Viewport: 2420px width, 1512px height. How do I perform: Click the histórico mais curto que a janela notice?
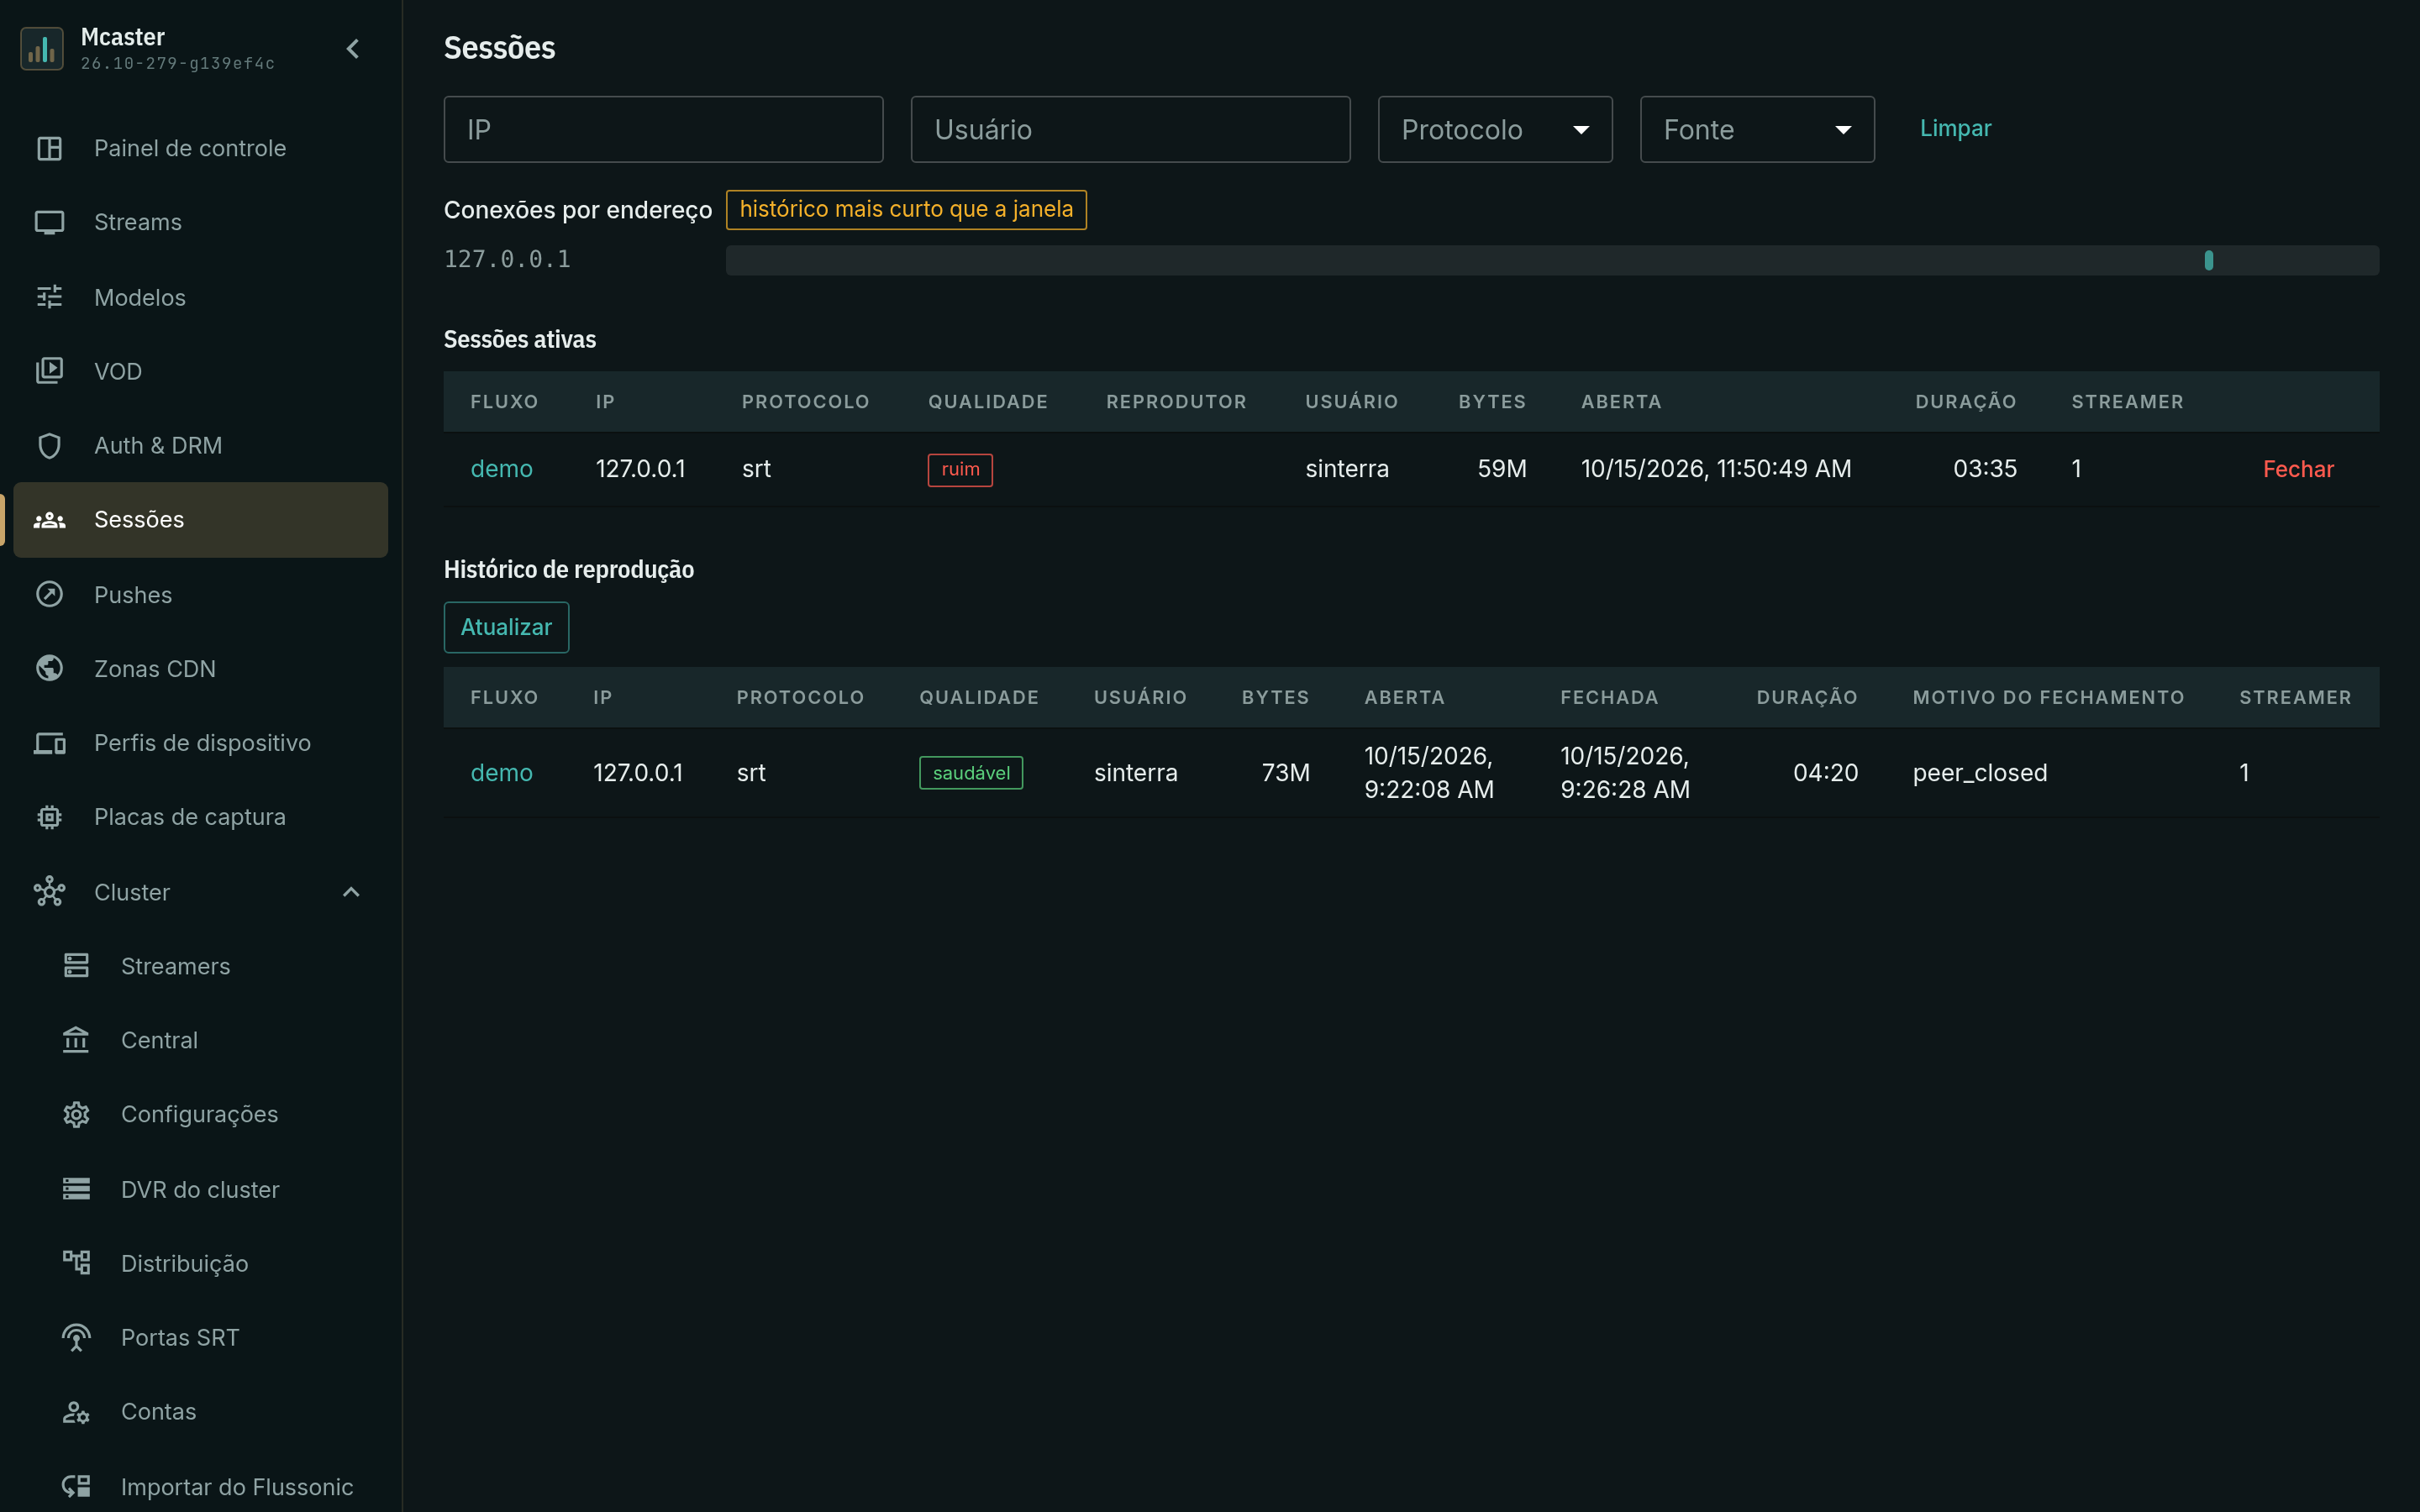tap(906, 209)
